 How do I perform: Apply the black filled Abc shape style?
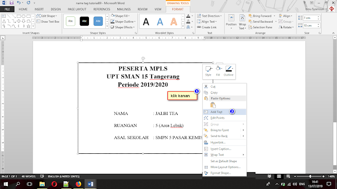click(84, 21)
